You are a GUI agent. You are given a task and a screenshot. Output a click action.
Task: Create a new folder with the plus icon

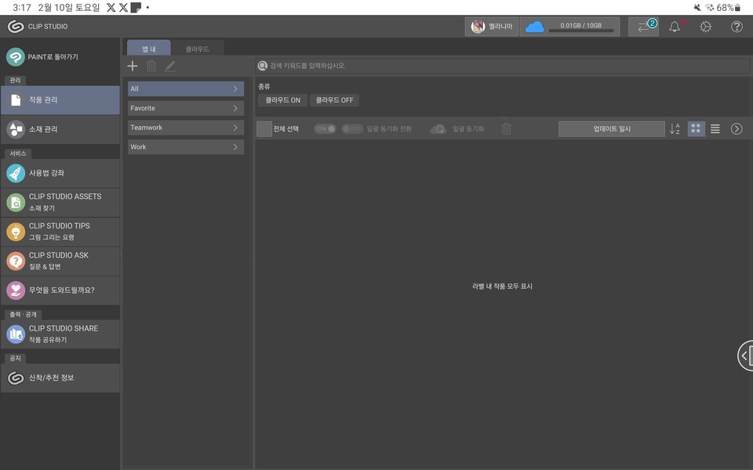coord(133,66)
